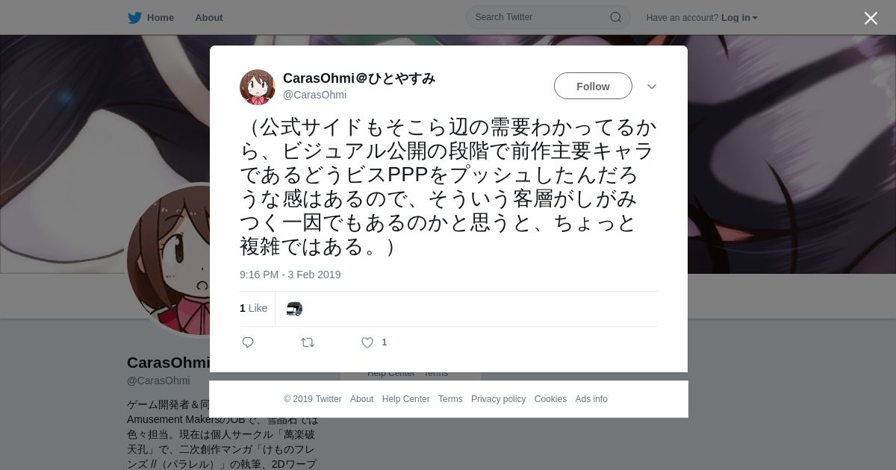896x470 pixels.
Task: Open the @CarasOhmi handle link in tweet
Action: coord(314,95)
